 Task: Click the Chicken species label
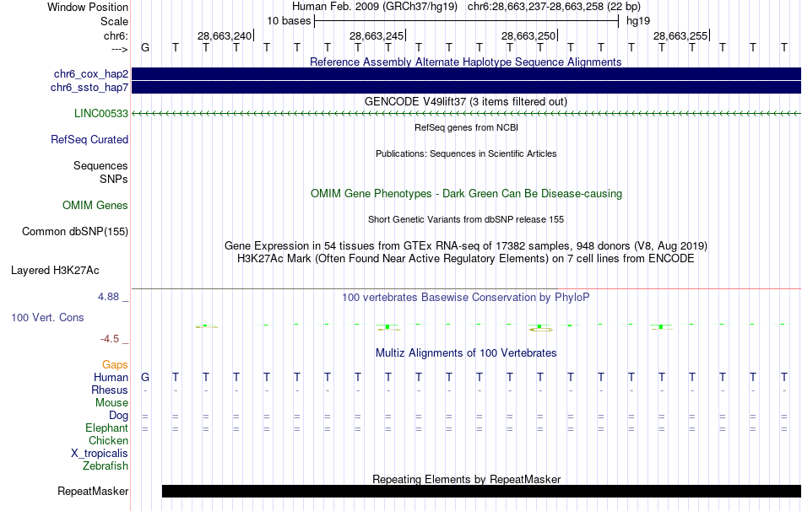(108, 440)
